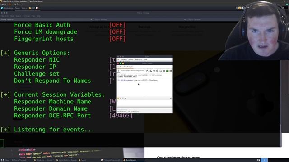Close the chat room tab with its X
Screen dimensions: 289x162
131,67
